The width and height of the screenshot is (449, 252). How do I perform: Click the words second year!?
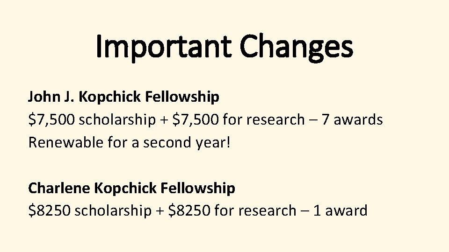187,143
